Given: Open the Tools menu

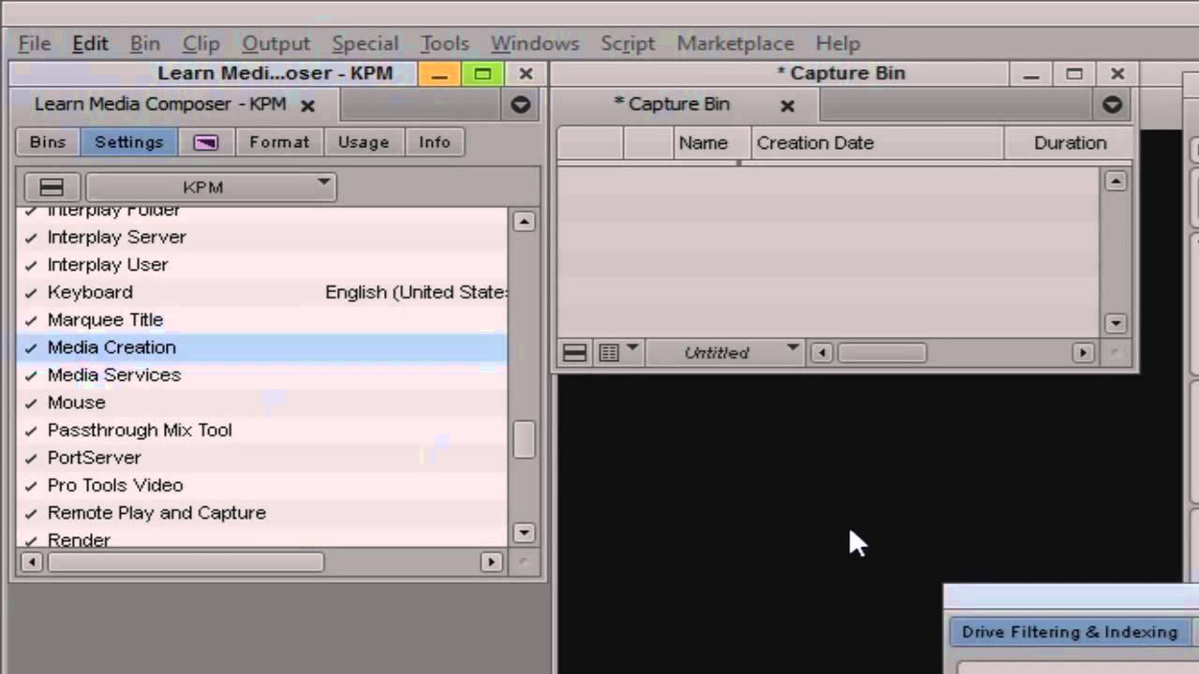Looking at the screenshot, I should tap(444, 43).
